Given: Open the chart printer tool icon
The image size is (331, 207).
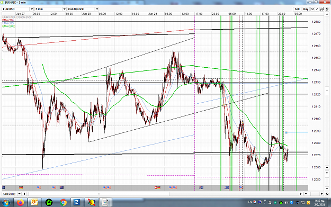Looking at the screenshot, I should tap(322, 9).
